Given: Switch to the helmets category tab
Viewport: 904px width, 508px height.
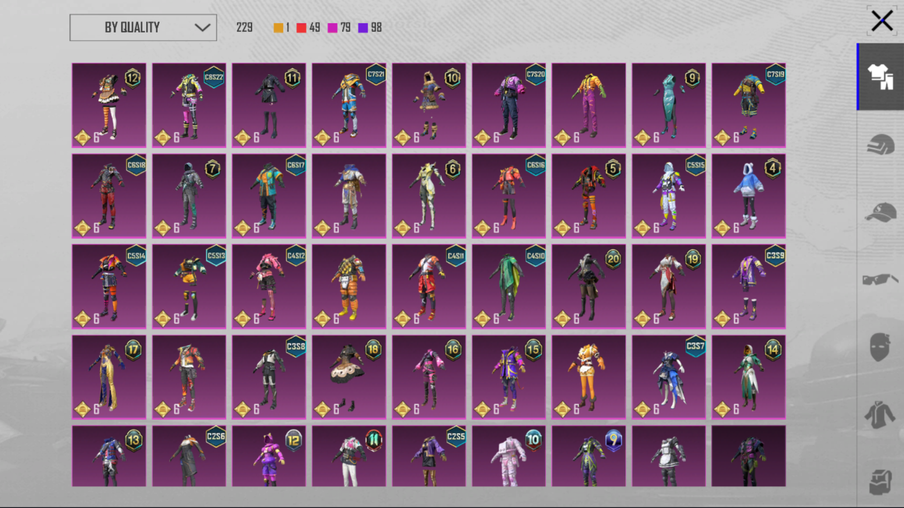Looking at the screenshot, I should [x=880, y=144].
